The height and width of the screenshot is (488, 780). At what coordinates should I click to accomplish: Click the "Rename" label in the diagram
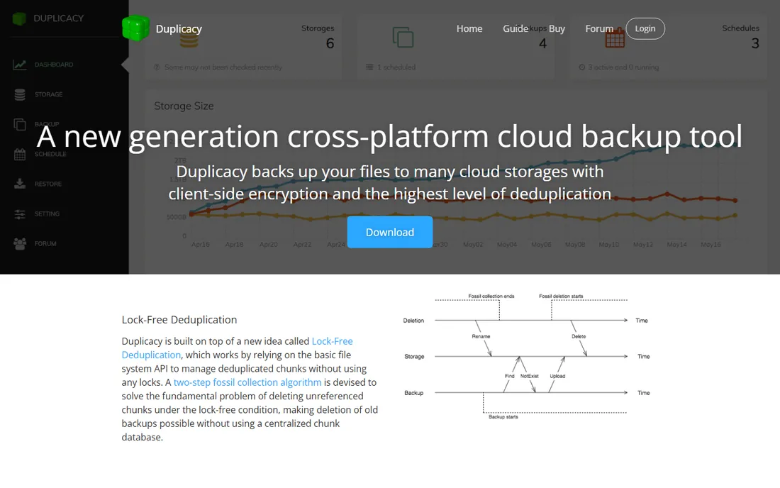(481, 336)
